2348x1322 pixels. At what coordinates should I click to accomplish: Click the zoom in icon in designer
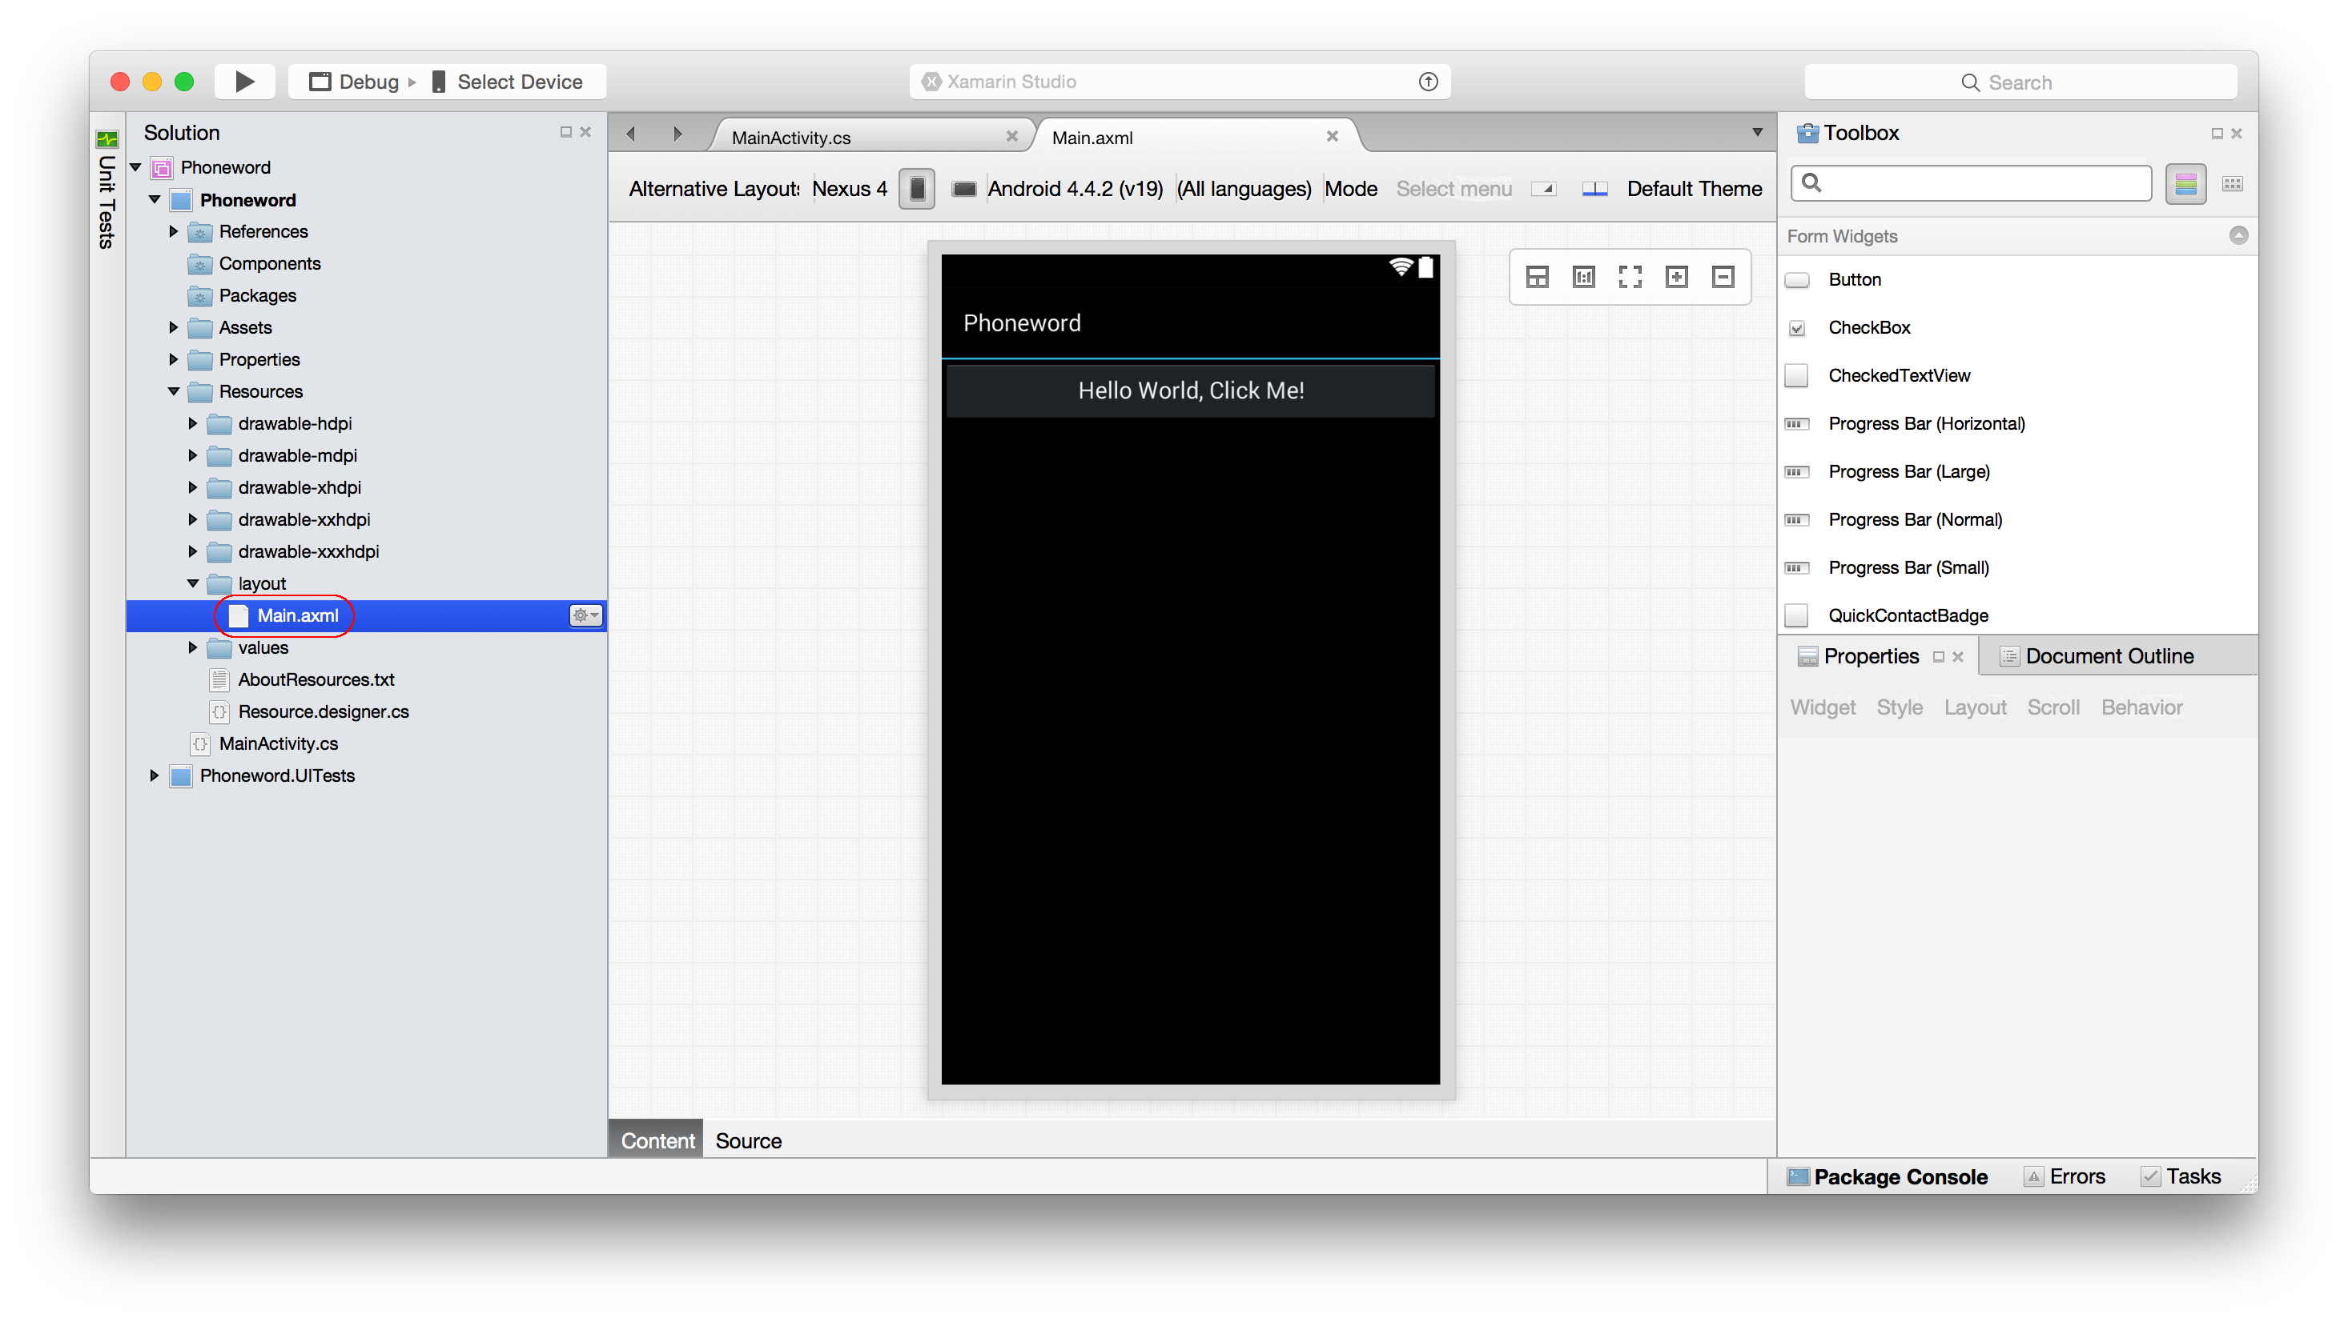click(1676, 277)
